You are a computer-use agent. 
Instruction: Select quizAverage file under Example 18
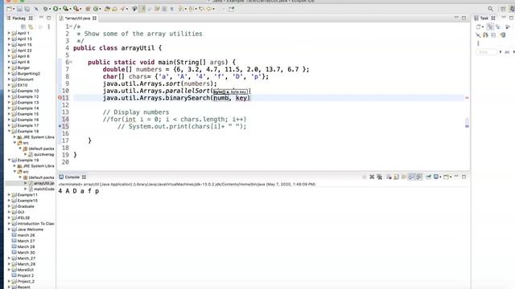tap(41, 154)
